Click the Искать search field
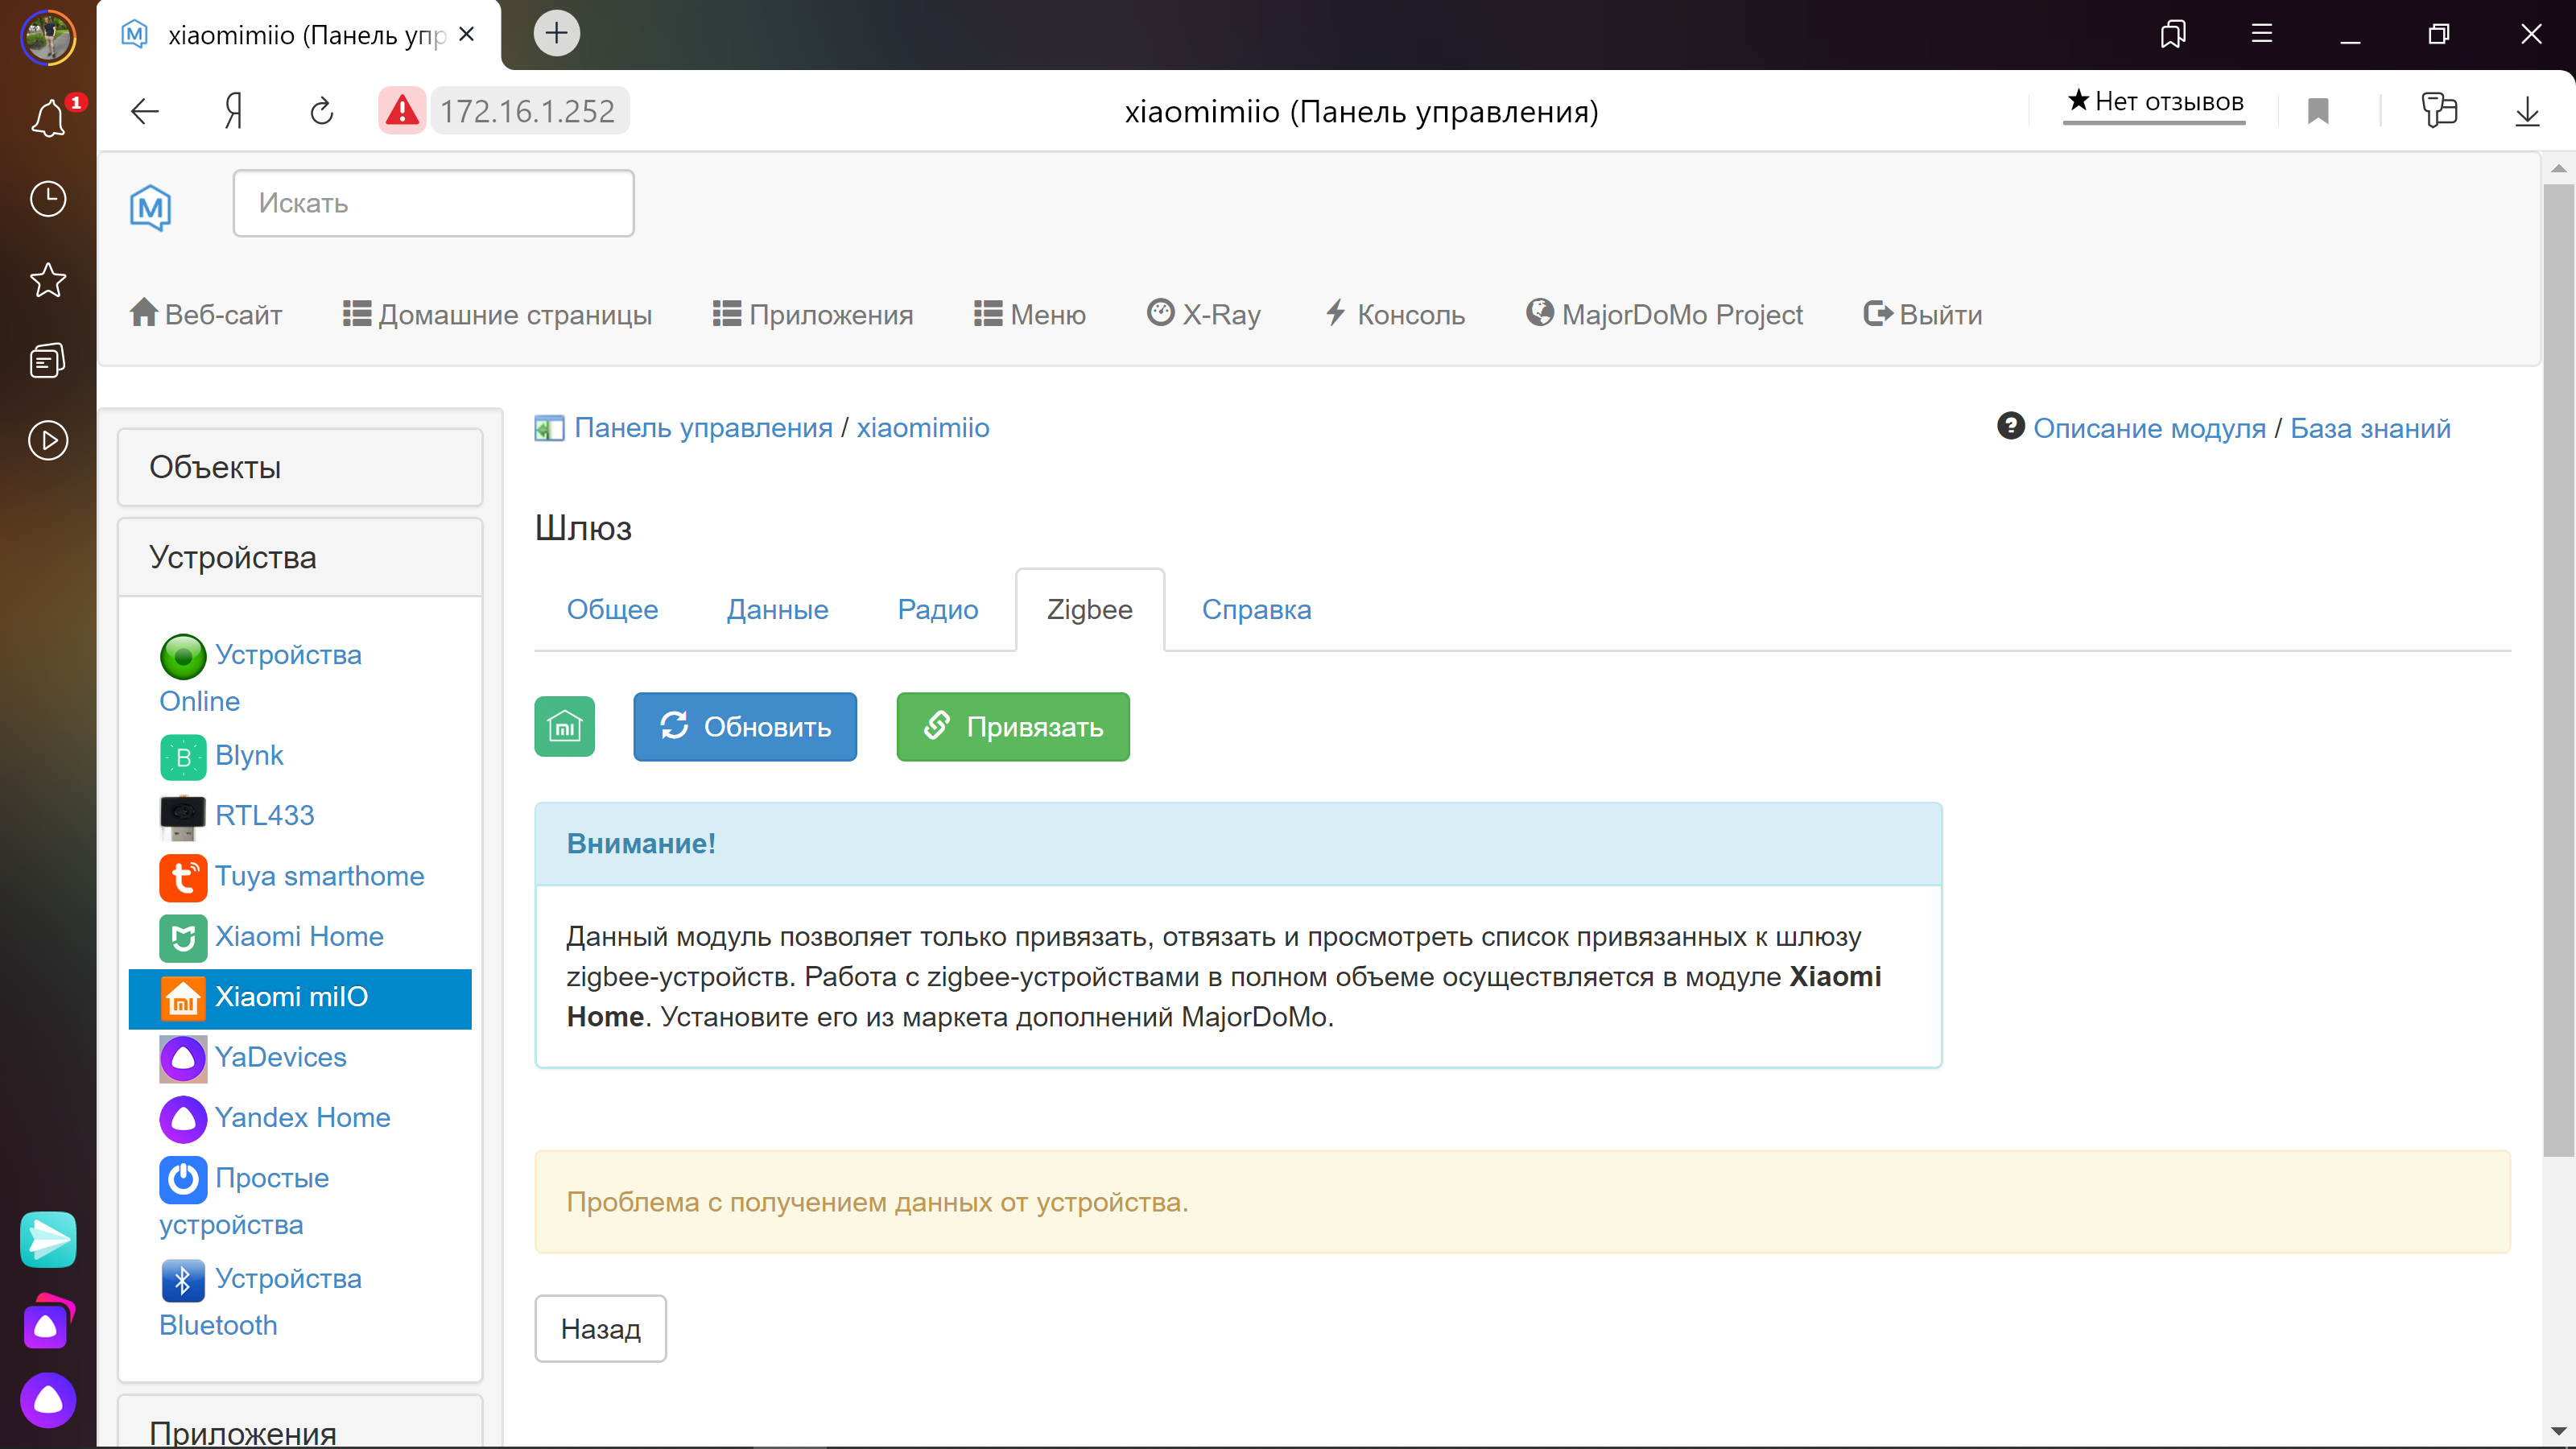This screenshot has width=2576, height=1449. tap(433, 203)
